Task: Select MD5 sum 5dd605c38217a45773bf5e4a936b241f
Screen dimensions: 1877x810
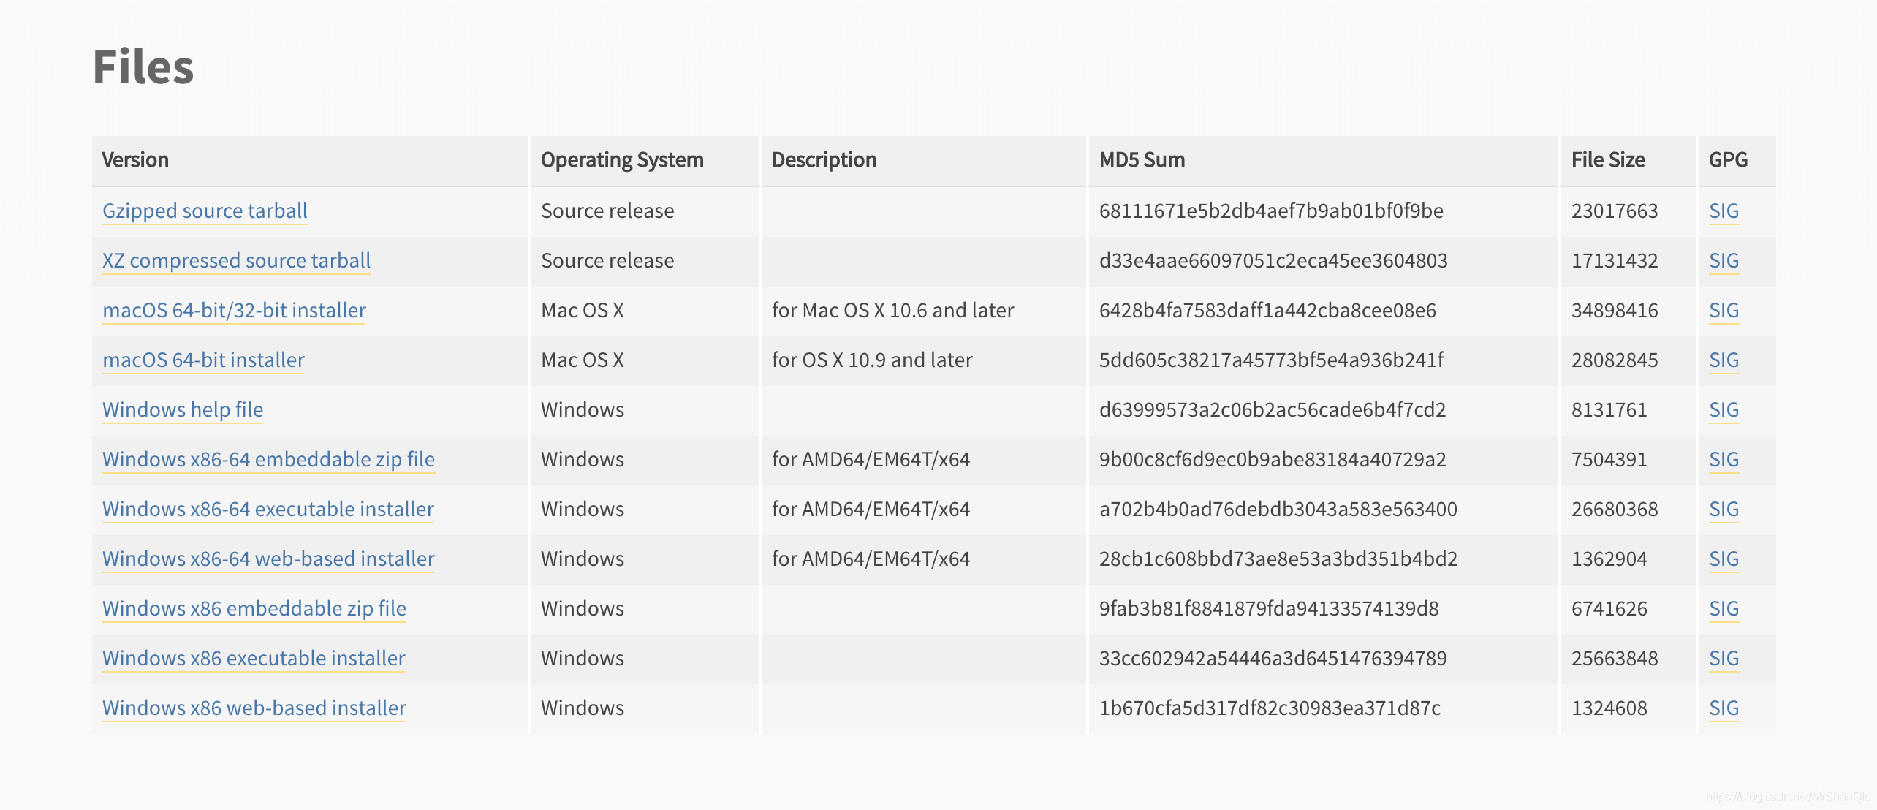Action: click(1271, 360)
